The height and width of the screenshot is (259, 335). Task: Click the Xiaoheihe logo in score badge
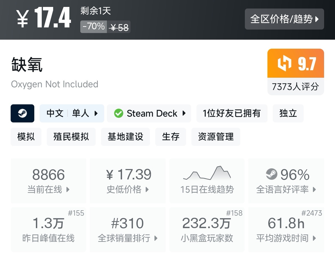click(284, 63)
